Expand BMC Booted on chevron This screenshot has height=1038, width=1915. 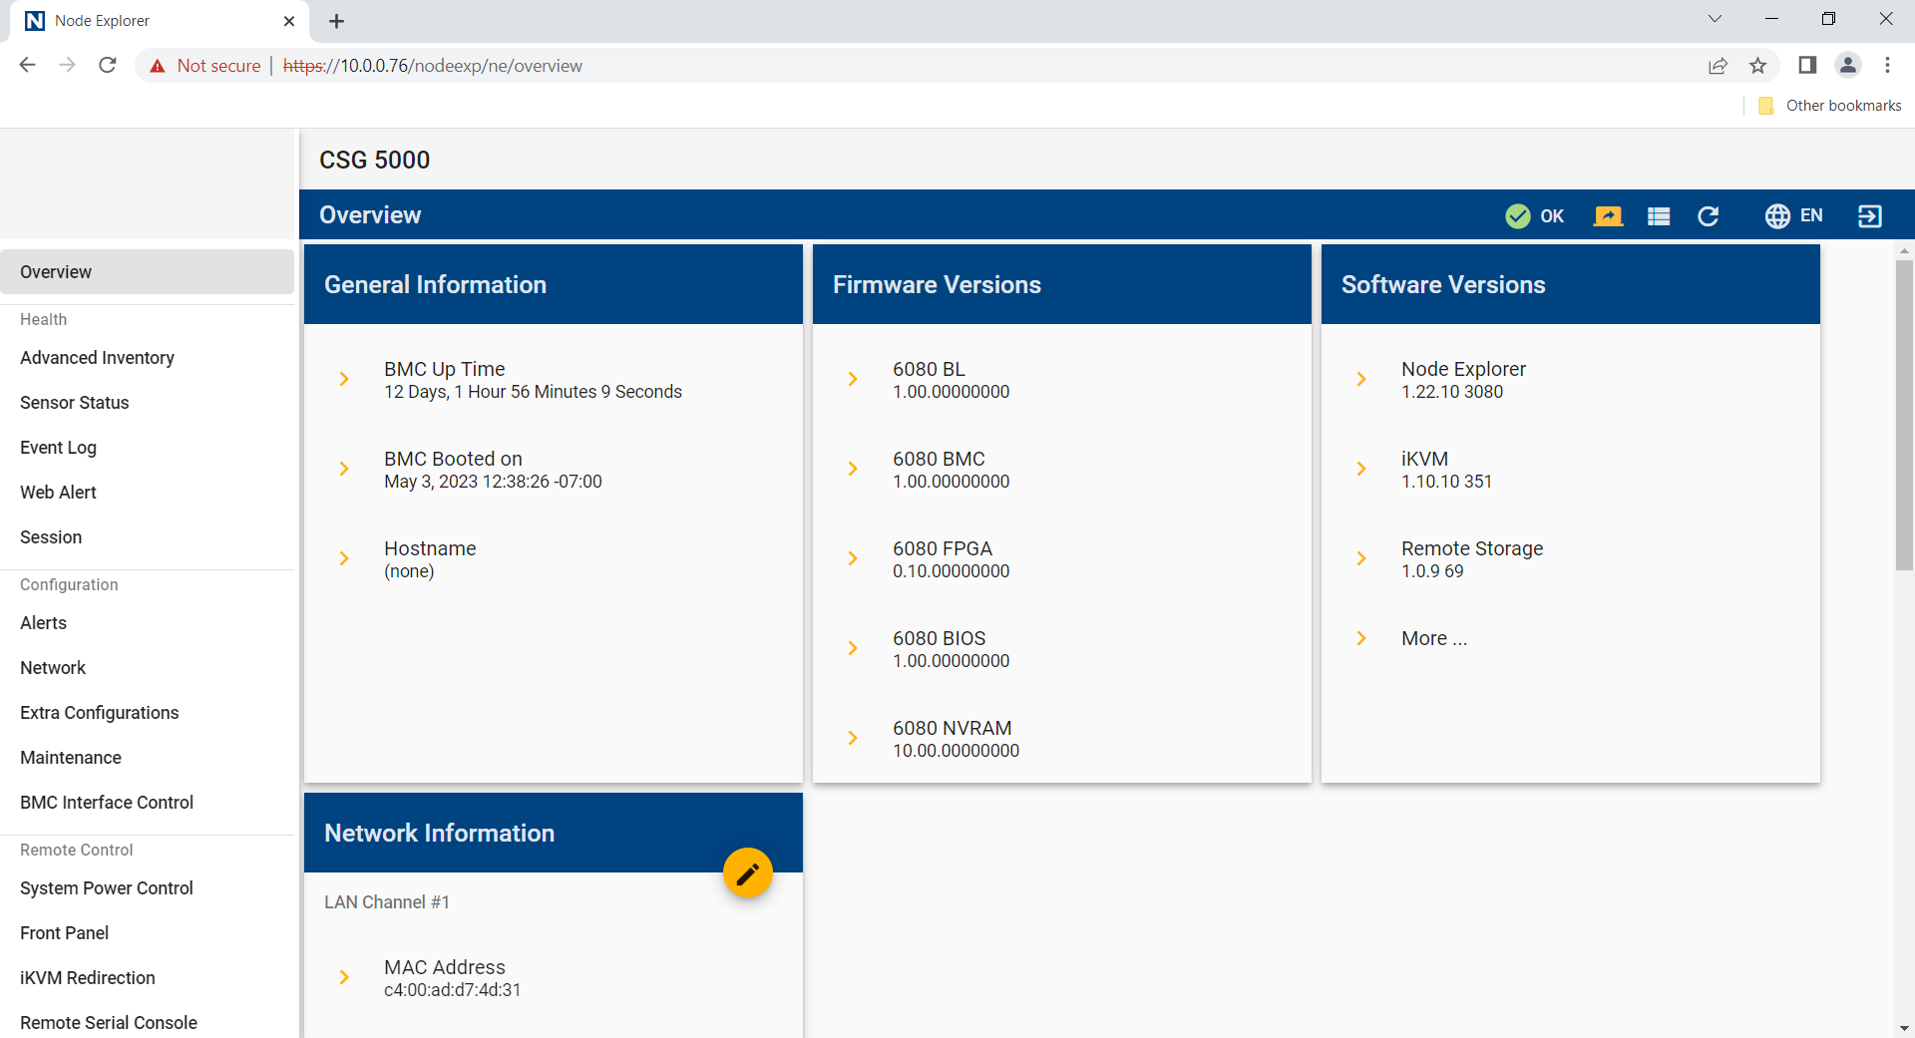tap(344, 469)
